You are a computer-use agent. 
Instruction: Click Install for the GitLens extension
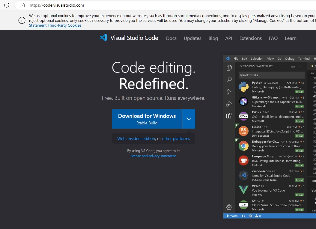coord(300,106)
